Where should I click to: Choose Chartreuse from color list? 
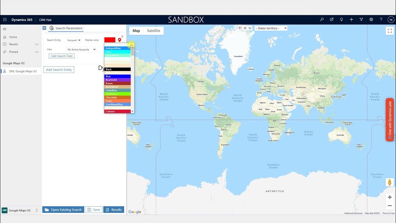tap(118, 94)
